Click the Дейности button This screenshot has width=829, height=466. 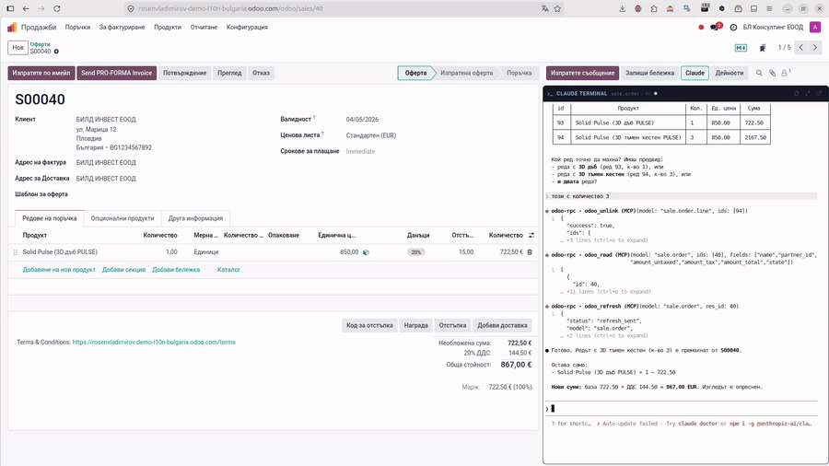point(730,73)
